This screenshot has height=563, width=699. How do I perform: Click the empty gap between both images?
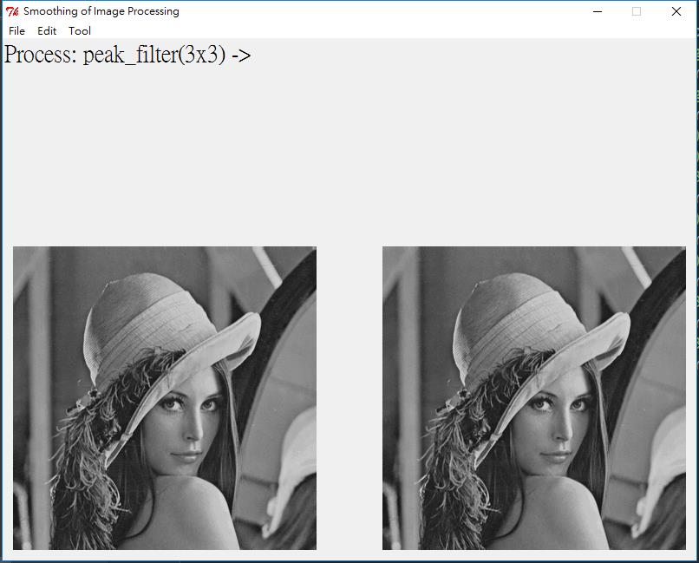point(349,397)
